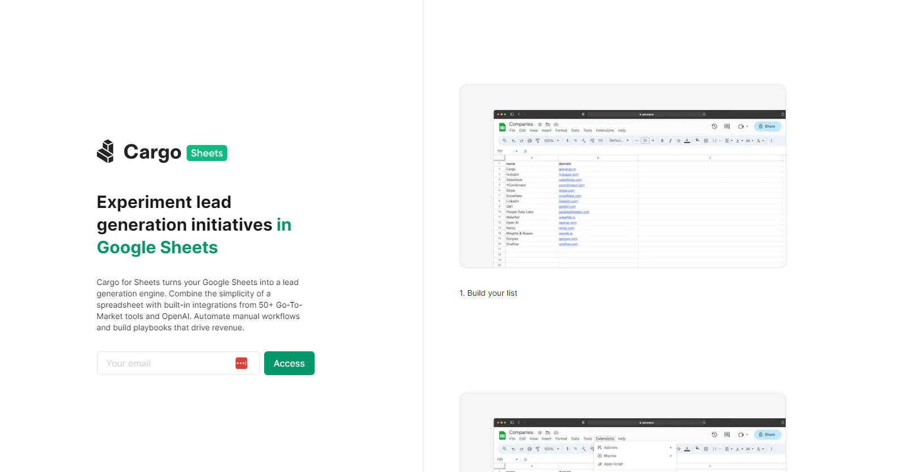Click the Cargo cube logo icon

(x=105, y=152)
